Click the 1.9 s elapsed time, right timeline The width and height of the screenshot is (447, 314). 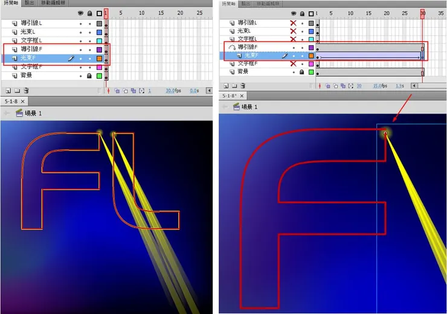[400, 86]
